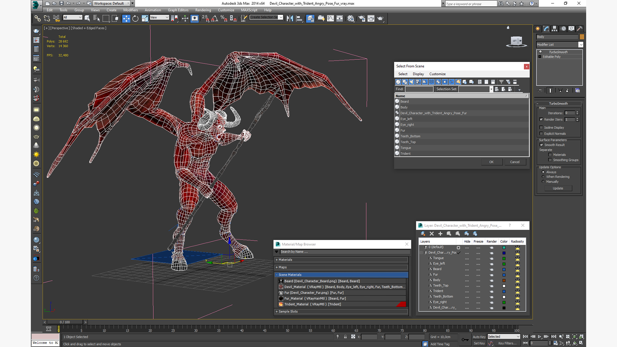Toggle Angle Snap in main toolbar
This screenshot has height=347, width=617.
click(x=215, y=18)
